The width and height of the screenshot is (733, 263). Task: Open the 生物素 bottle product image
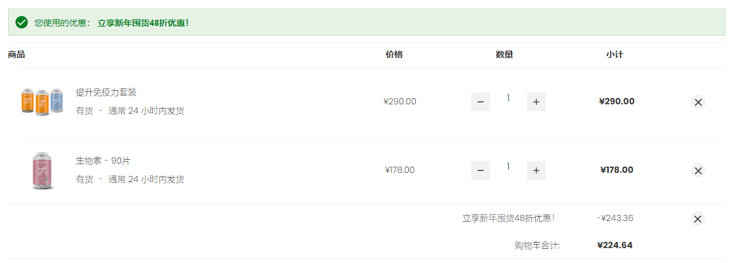(x=42, y=170)
